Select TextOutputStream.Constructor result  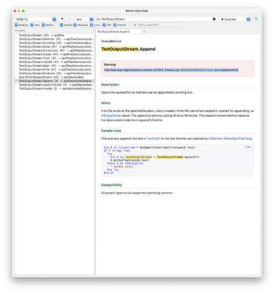[x=54, y=50]
